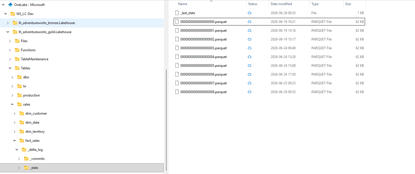The width and height of the screenshot is (415, 174).
Task: Expand the dim_customer folder chevron
Action: point(15,113)
